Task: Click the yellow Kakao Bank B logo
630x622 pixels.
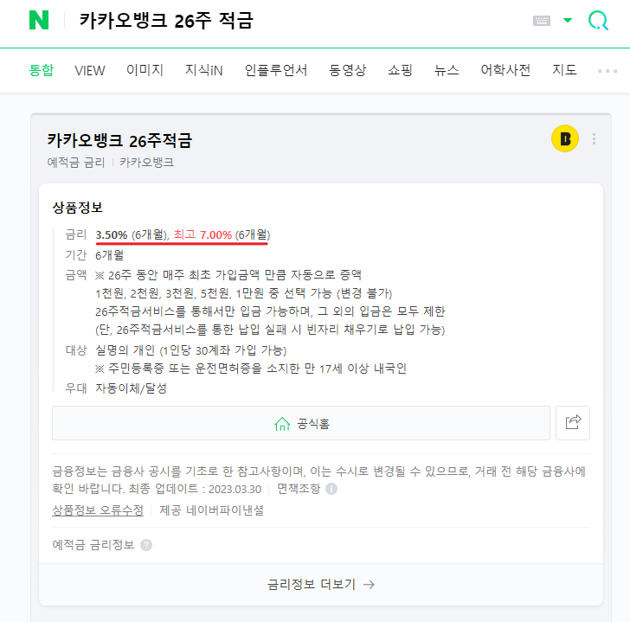Action: pyautogui.click(x=565, y=138)
